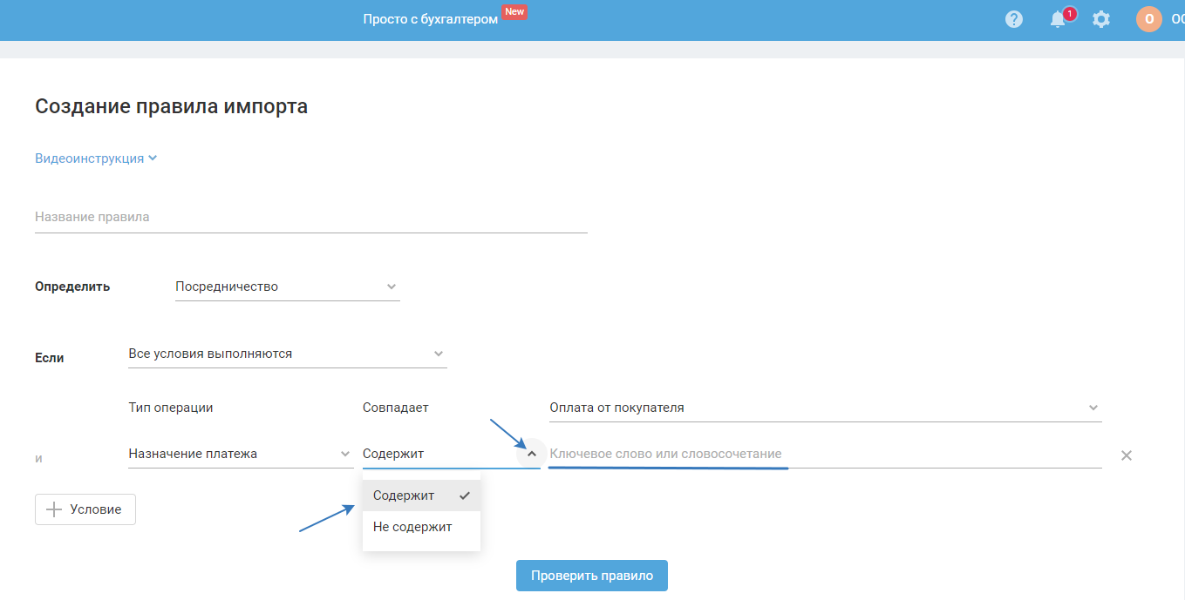Viewport: 1185px width, 600px height.
Task: Click the Создание правила импорта heading
Action: [x=171, y=106]
